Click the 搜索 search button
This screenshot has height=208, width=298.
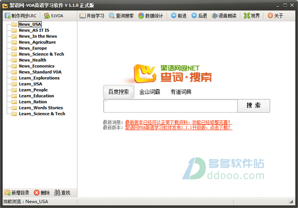coord(253,105)
